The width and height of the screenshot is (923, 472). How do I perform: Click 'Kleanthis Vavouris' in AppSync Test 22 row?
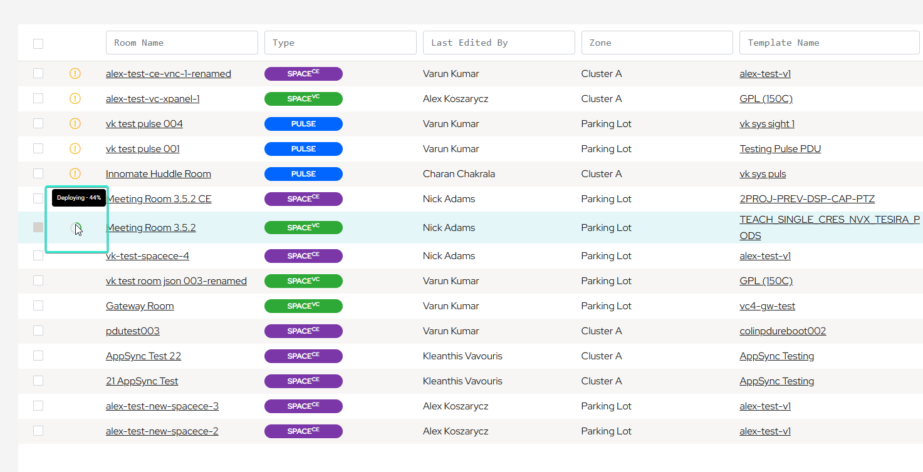tap(462, 356)
